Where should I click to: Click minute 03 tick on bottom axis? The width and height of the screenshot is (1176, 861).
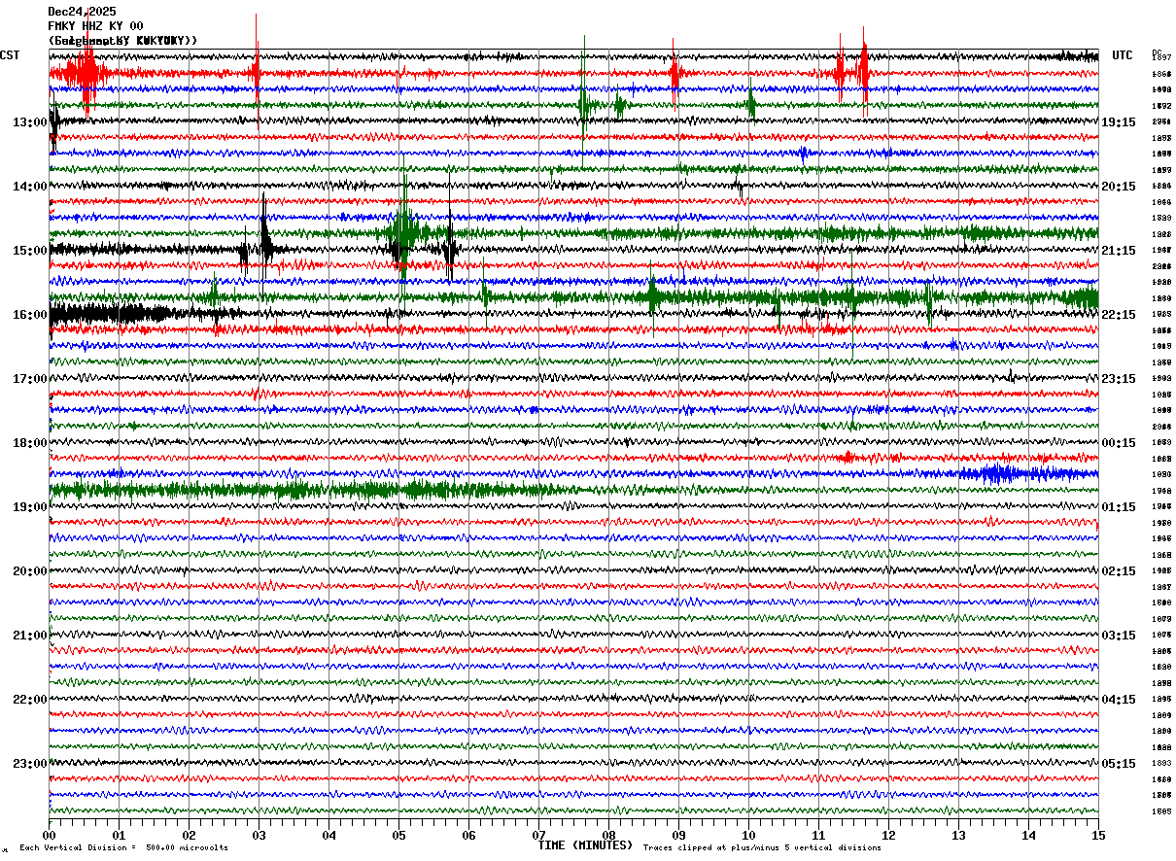[x=259, y=835]
